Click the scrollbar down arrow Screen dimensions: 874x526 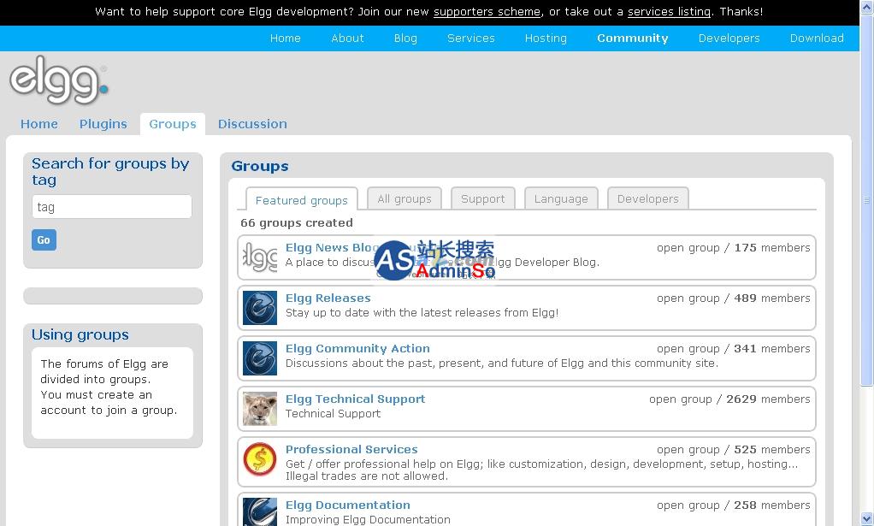tap(867, 519)
